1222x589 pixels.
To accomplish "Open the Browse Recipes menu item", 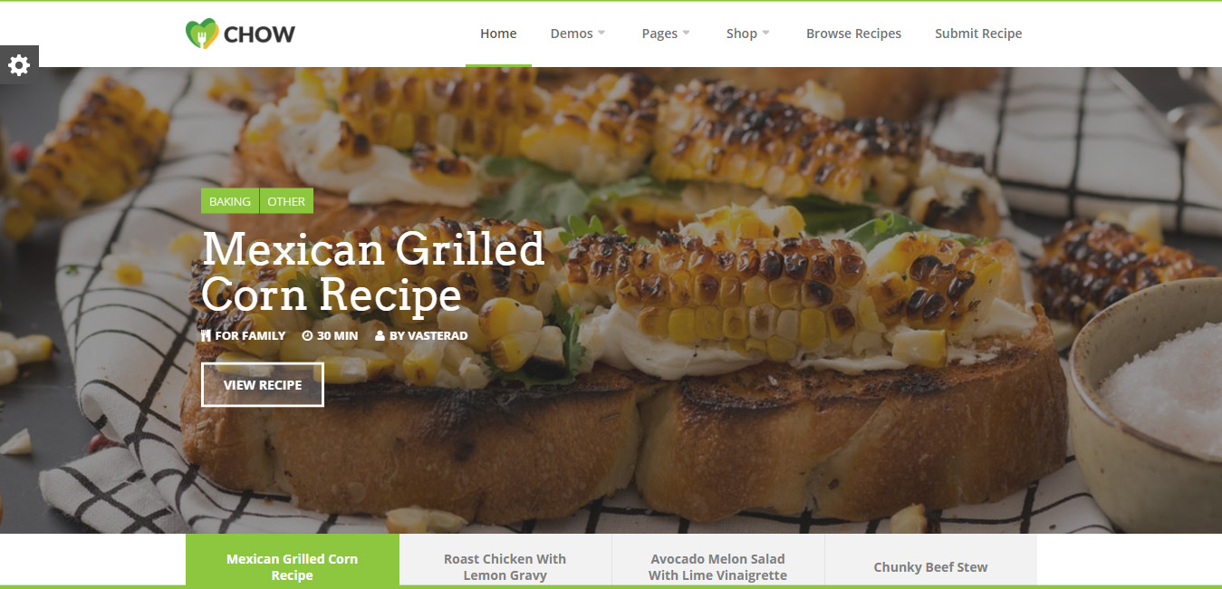I will click(853, 34).
